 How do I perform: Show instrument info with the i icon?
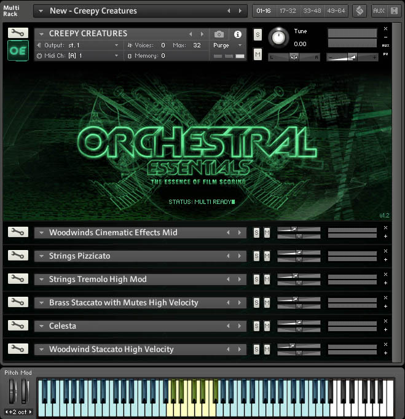238,34
